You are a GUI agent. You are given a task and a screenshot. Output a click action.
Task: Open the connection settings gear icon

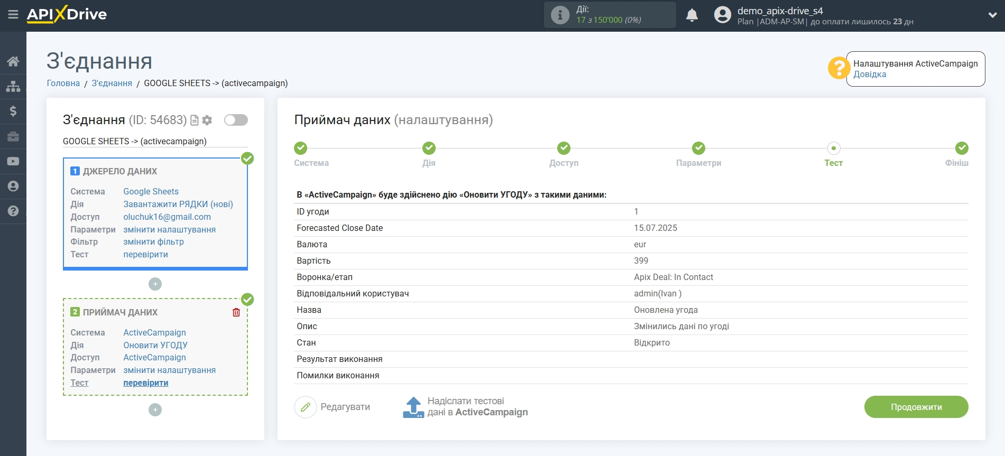pyautogui.click(x=207, y=120)
